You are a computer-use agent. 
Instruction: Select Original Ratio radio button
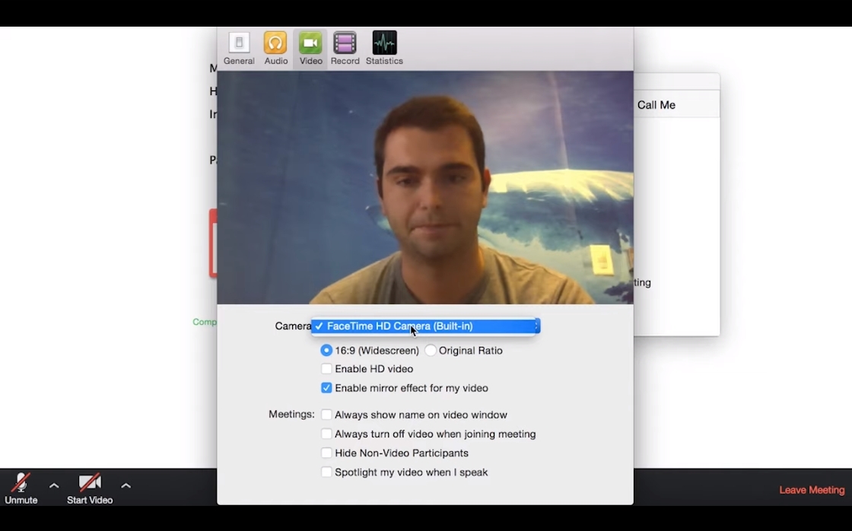431,351
